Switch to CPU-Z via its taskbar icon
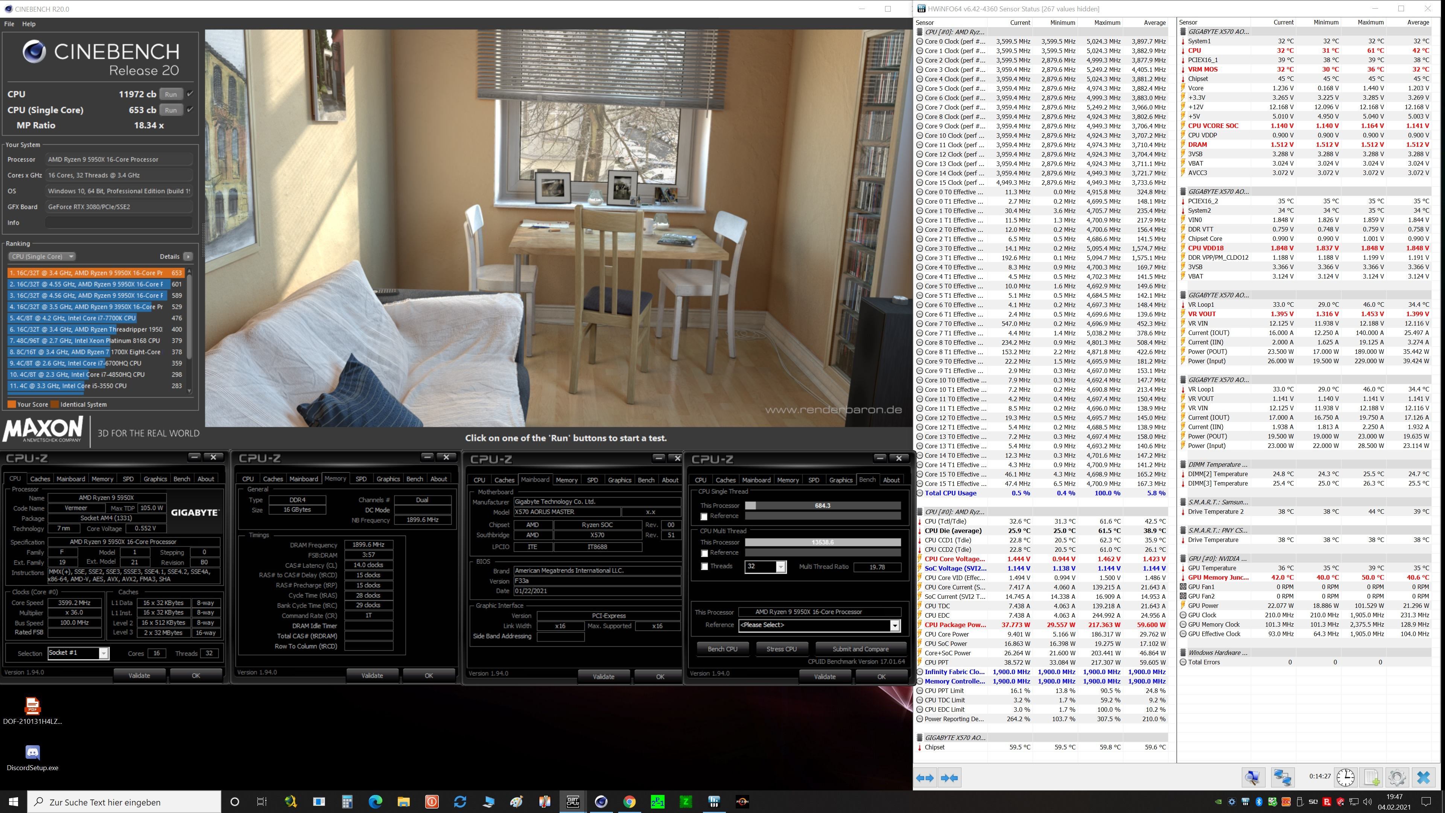Image resolution: width=1445 pixels, height=813 pixels. point(573,802)
